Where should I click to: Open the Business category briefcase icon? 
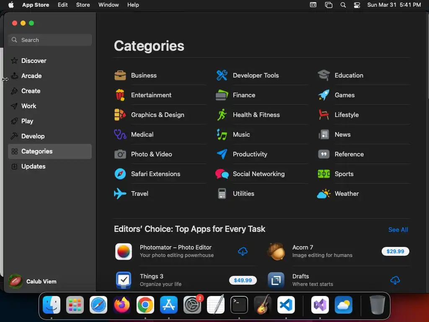click(120, 75)
